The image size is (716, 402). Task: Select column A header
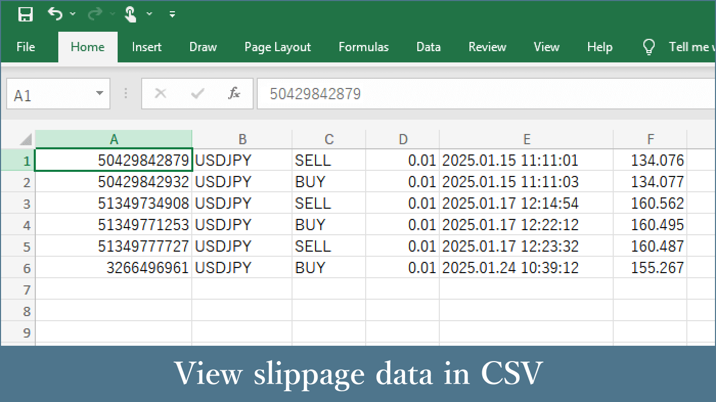tap(114, 139)
